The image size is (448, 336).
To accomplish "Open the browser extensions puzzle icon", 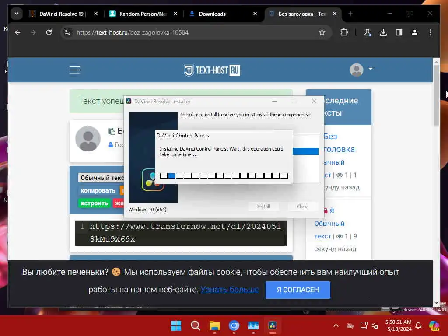I will click(x=344, y=32).
